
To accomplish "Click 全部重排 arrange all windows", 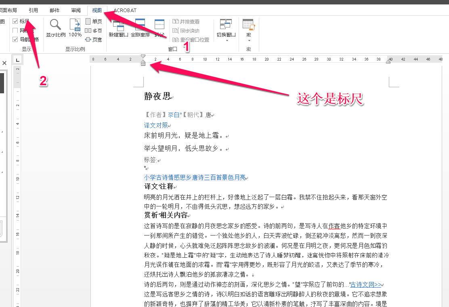I will pos(141,28).
